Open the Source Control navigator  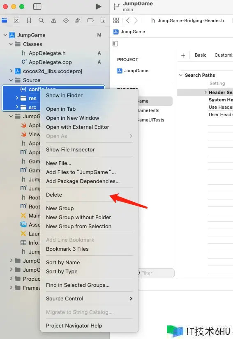pos(17,21)
